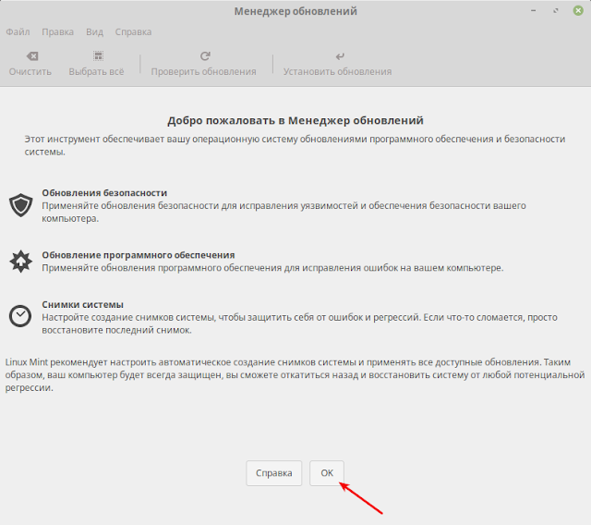Open the Вид menu
Screen dimensions: 591x525
pyautogui.click(x=94, y=32)
